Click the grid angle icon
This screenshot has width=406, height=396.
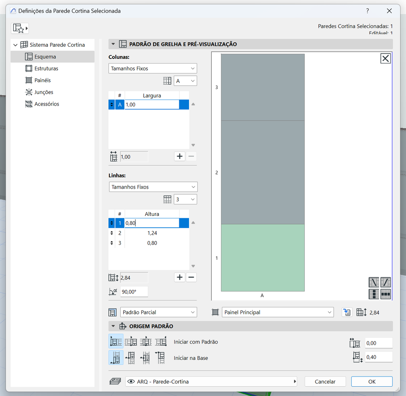[x=113, y=292]
